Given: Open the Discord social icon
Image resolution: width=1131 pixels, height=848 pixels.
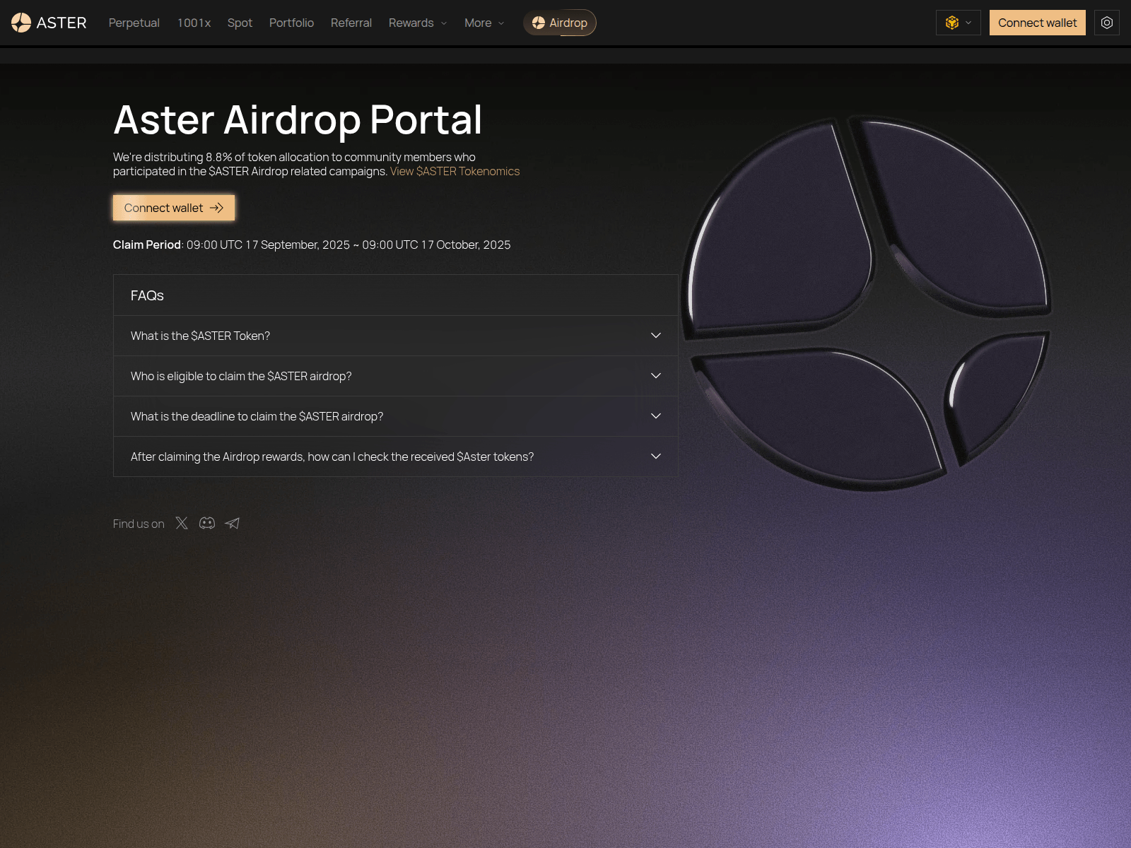Looking at the screenshot, I should tap(207, 523).
